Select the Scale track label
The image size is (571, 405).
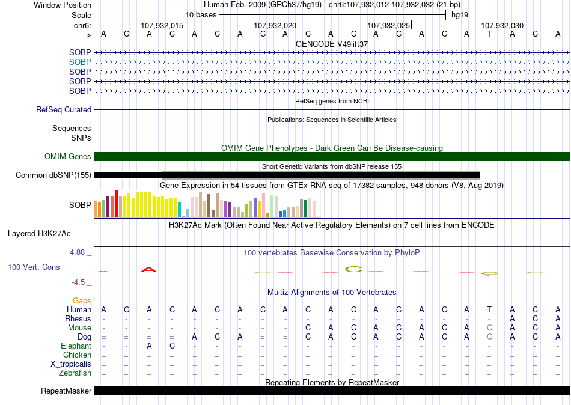tap(81, 15)
